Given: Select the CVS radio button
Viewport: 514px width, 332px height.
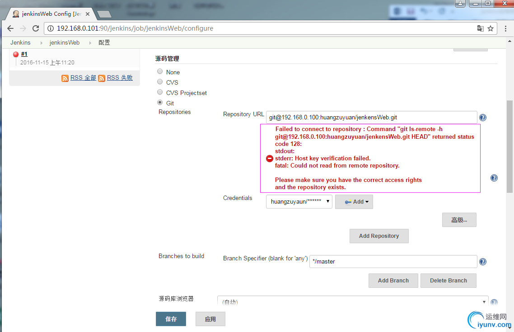Looking at the screenshot, I should coord(160,82).
